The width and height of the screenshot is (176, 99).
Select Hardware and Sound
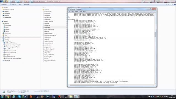point(10,51)
